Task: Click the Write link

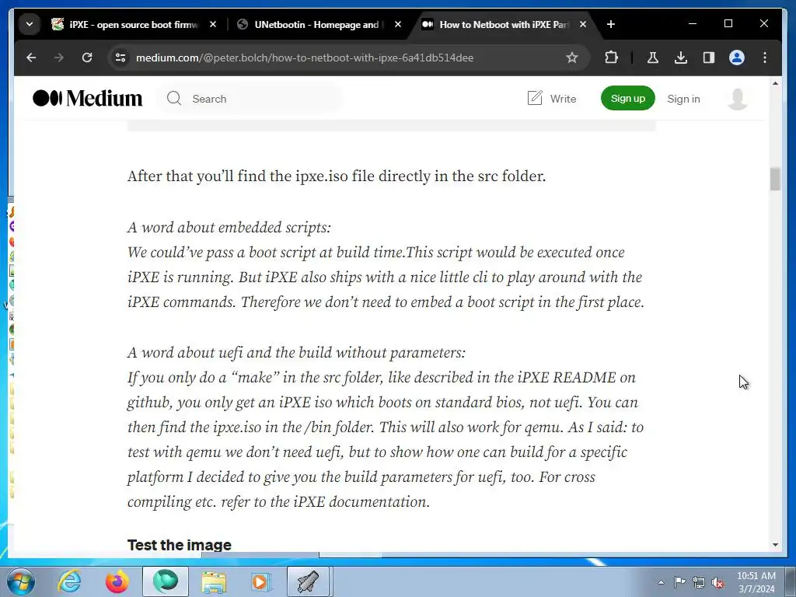Action: 563,99
